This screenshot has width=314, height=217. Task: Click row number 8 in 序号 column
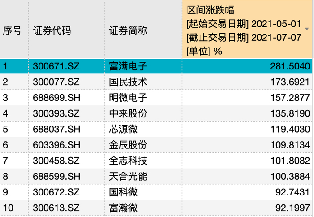tap(5, 176)
